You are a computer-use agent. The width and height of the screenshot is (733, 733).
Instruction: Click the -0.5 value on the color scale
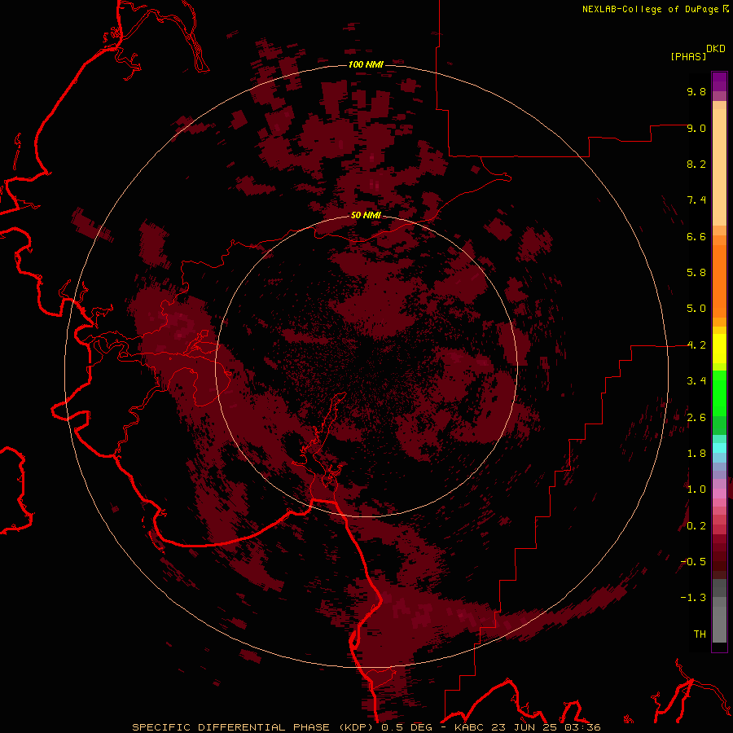point(693,562)
